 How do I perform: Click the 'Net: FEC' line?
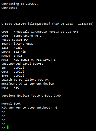pos(10,88)
